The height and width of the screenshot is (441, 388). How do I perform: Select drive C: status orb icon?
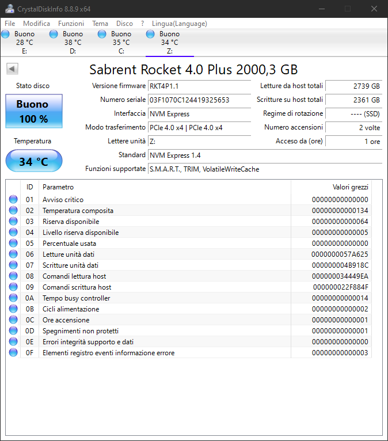[x=102, y=35]
